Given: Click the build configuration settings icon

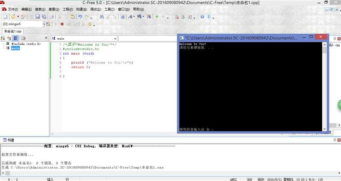Looking at the screenshot, I should point(48,24).
